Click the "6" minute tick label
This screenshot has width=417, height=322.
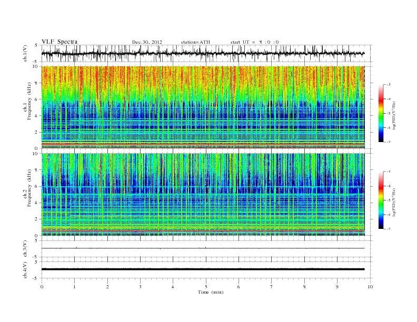coord(239,287)
